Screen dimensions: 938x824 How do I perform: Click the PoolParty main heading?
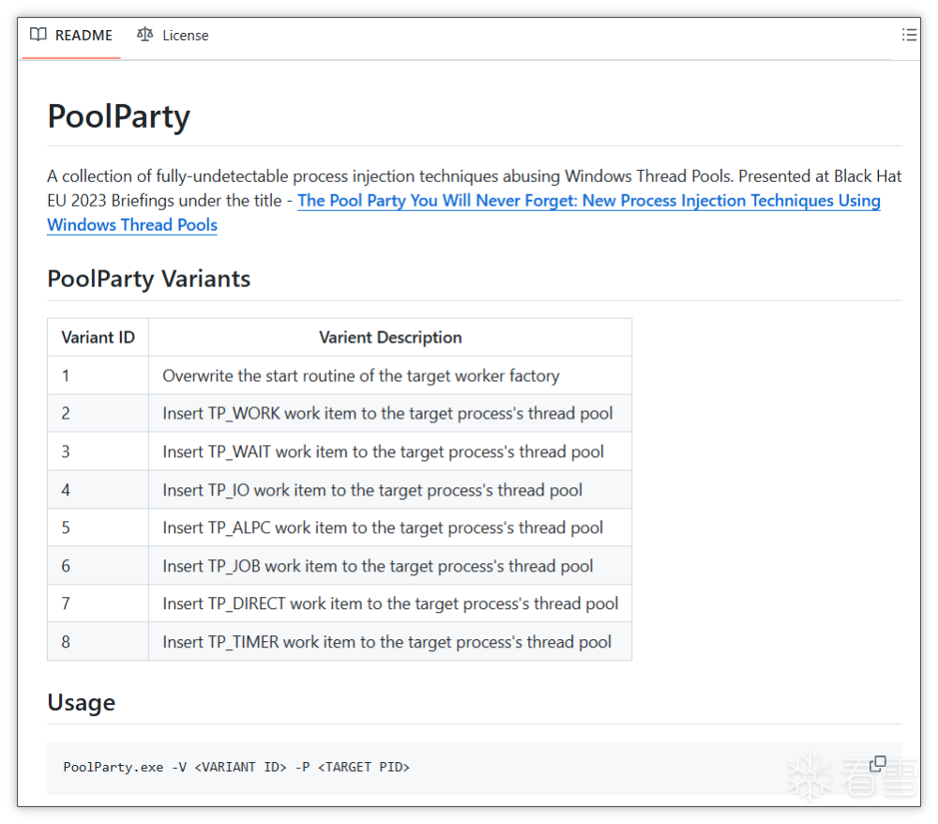click(x=119, y=116)
